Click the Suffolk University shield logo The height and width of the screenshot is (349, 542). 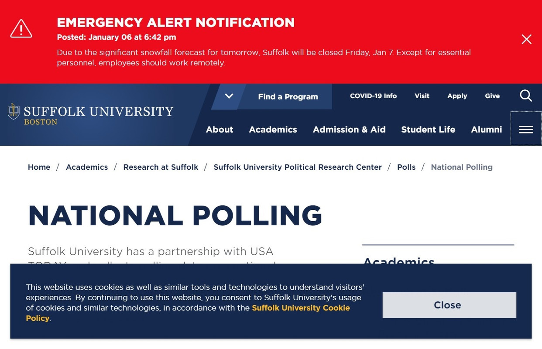coord(14,112)
